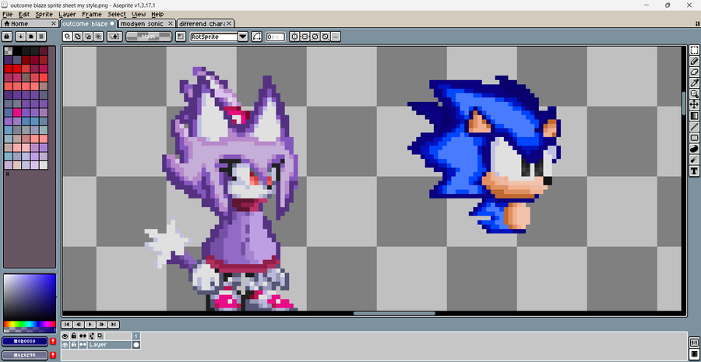Select the Rectangle shape tool
This screenshot has width=701, height=362.
pos(694,138)
